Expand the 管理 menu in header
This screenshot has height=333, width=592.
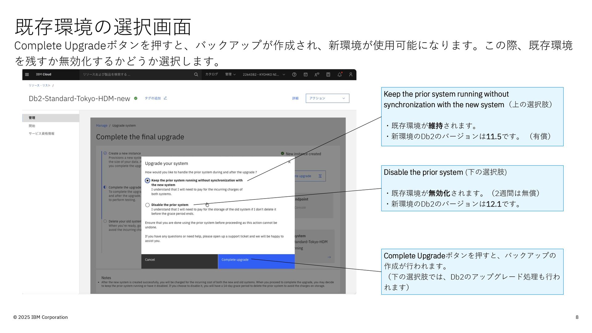(230, 75)
